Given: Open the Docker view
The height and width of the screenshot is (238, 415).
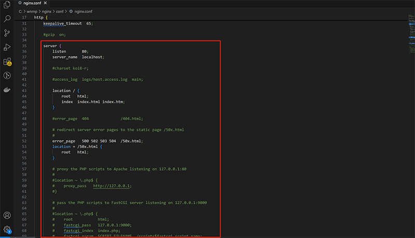Looking at the screenshot, I should (x=7, y=90).
